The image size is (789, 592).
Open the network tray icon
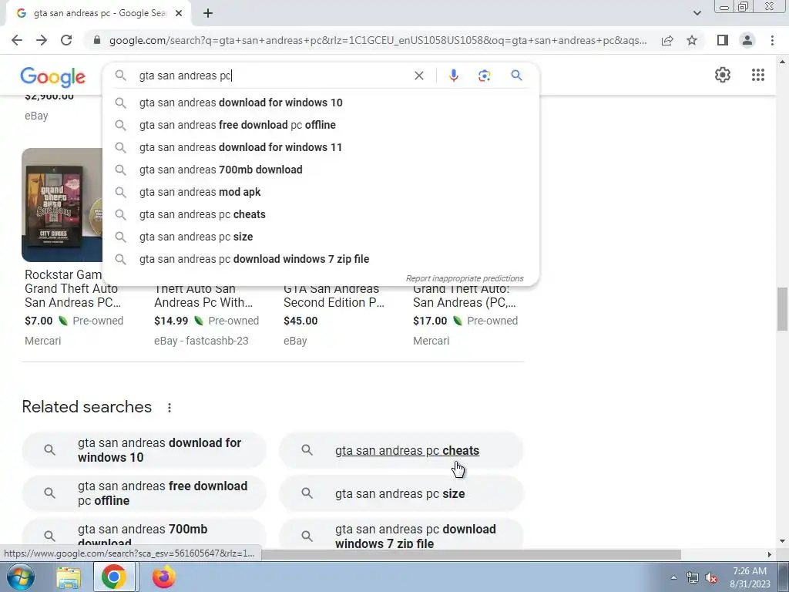click(693, 578)
